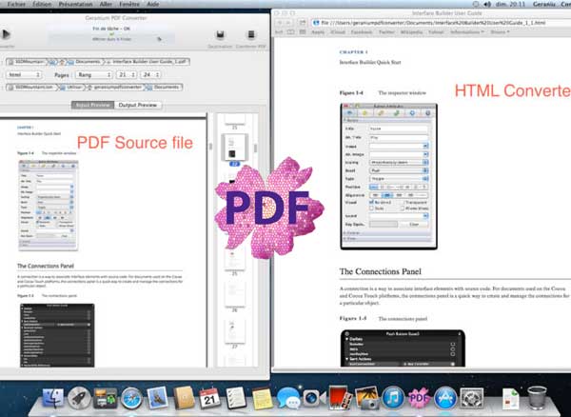Click geraniumpdfconverter in destination path bar
Viewport: 571px width, 417px height.
click(x=114, y=88)
